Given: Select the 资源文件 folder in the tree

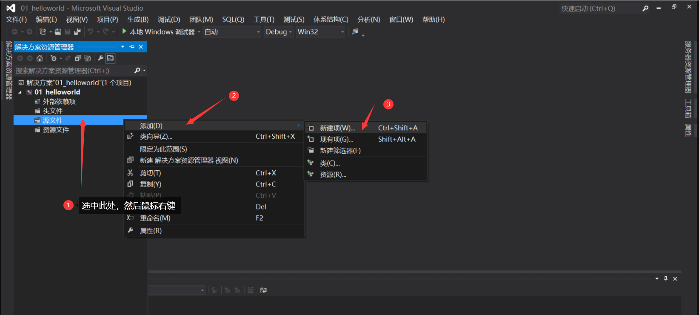Looking at the screenshot, I should pos(56,130).
